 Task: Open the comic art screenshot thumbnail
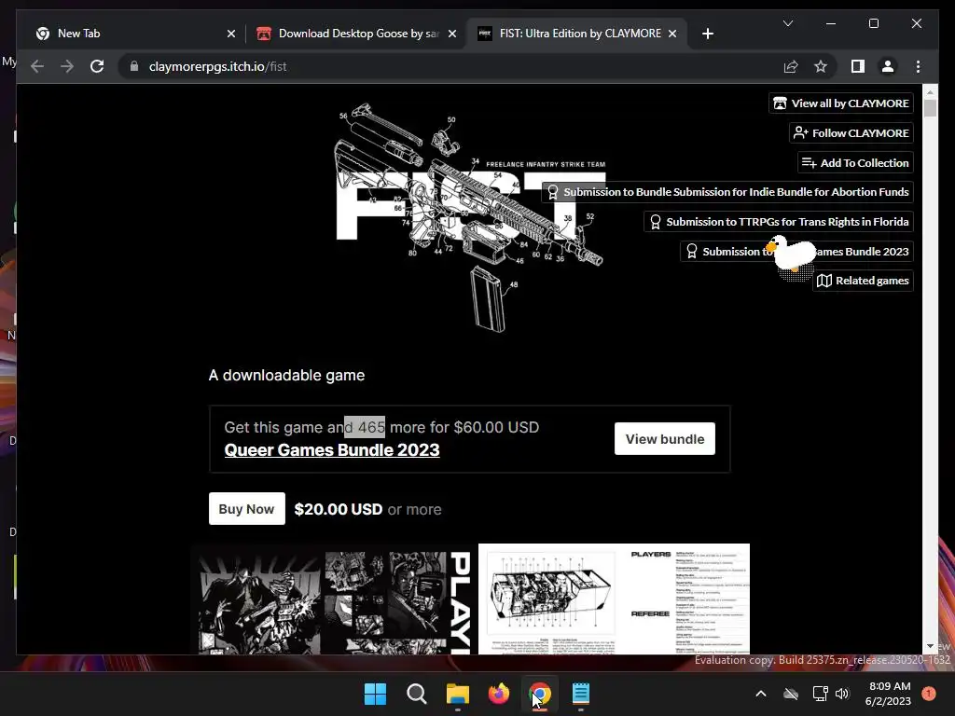click(x=334, y=599)
